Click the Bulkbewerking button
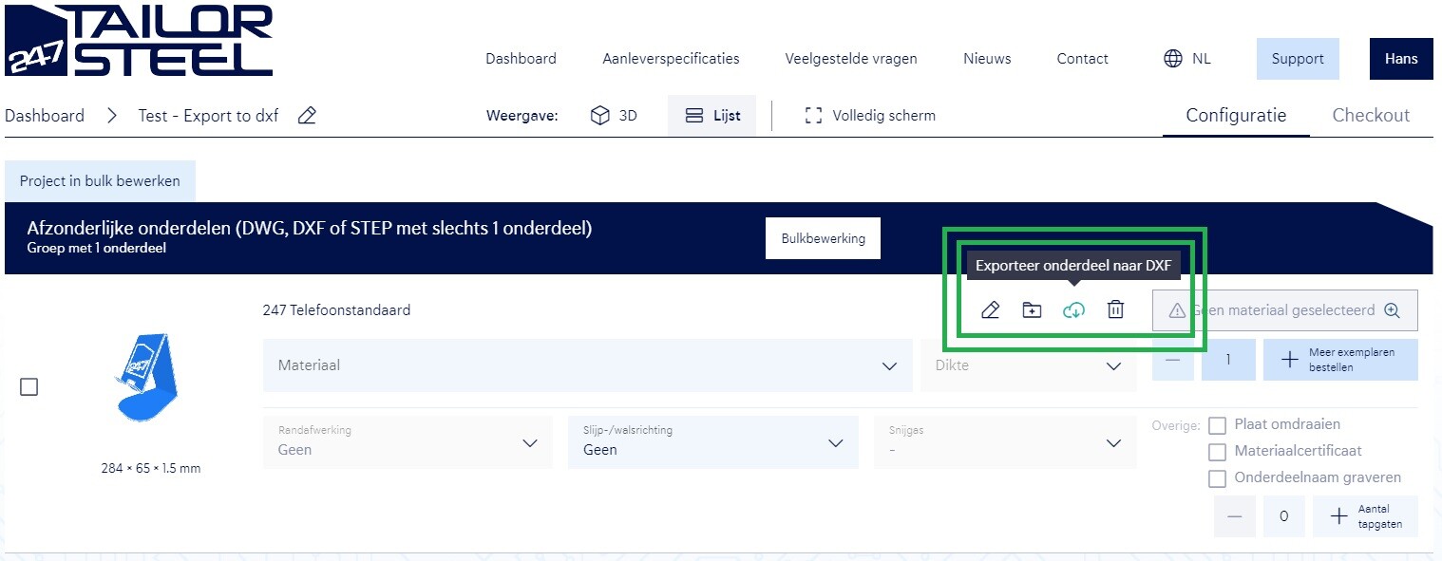 pos(823,239)
